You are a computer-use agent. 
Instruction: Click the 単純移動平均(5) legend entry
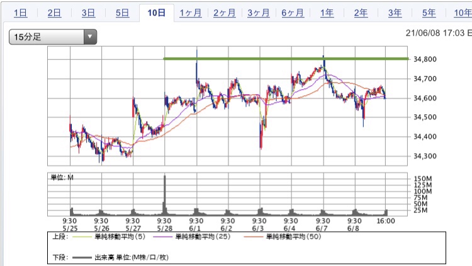(120, 237)
